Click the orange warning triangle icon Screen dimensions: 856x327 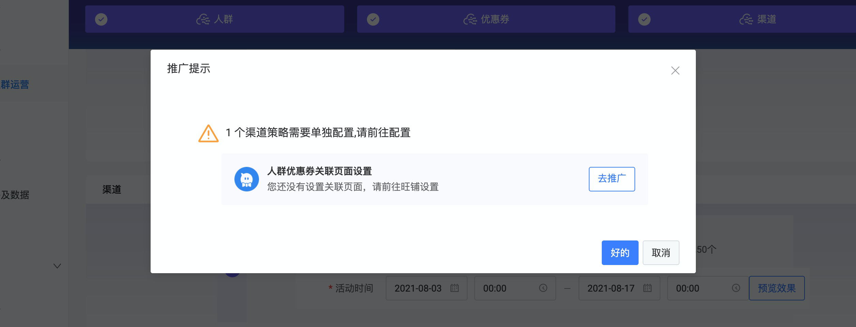click(208, 134)
